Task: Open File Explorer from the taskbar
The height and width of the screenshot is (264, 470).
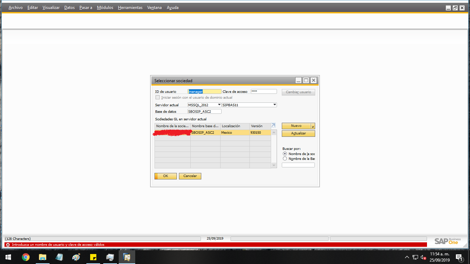Action: (42, 257)
